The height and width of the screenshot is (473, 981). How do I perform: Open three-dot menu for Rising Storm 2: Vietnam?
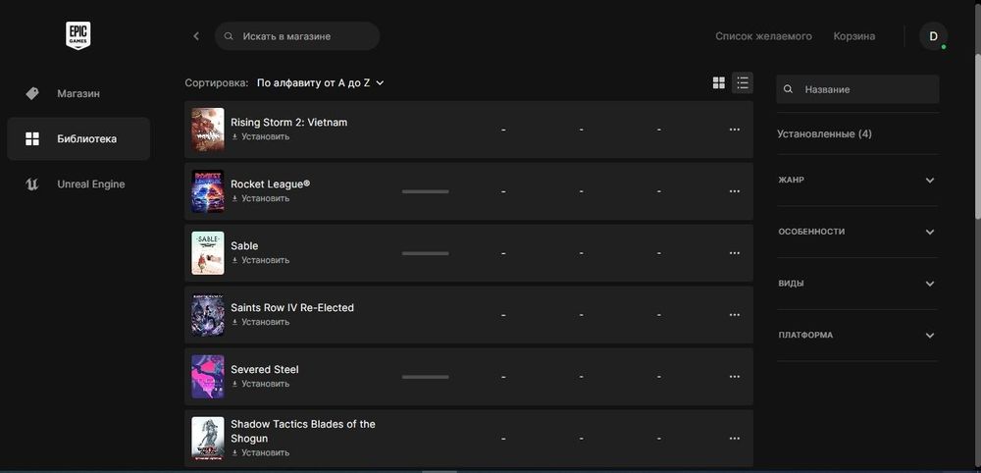[734, 130]
